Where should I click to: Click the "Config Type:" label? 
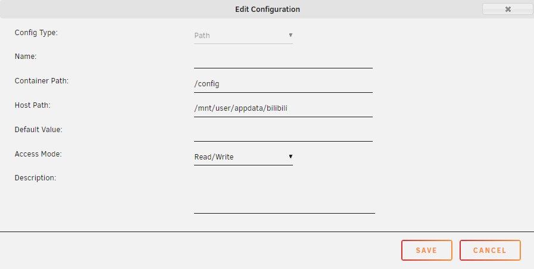click(x=36, y=32)
